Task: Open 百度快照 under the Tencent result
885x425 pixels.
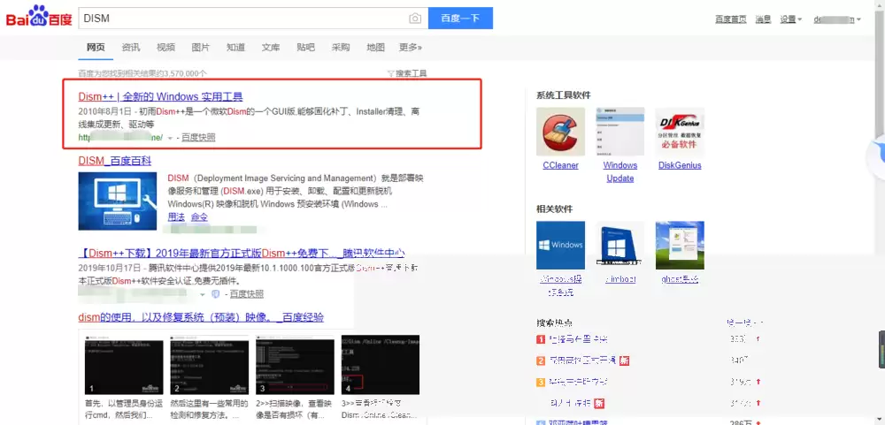Action: coord(246,294)
